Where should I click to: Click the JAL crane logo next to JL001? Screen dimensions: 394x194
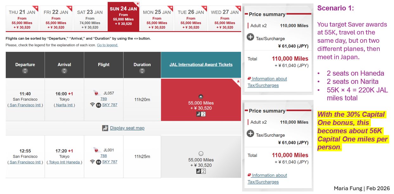[x=97, y=150]
